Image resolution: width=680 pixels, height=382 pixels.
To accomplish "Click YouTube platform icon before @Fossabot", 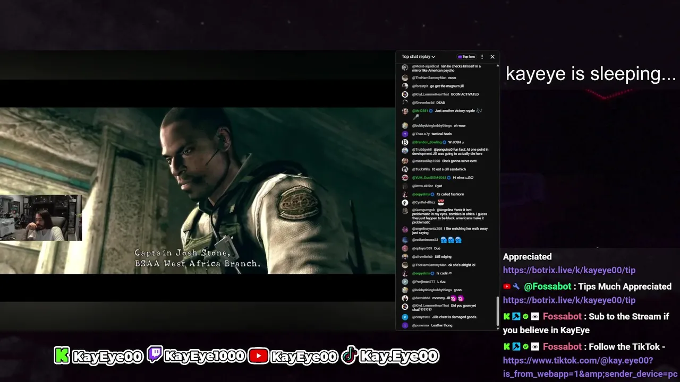I will pos(507,286).
